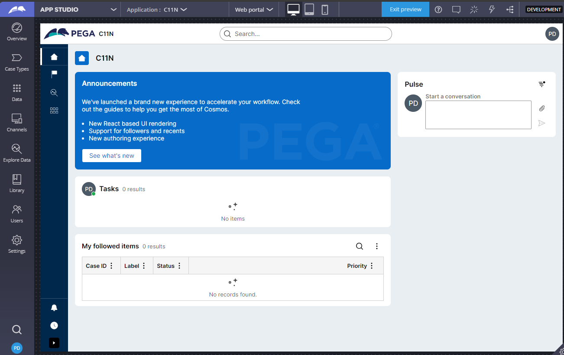Switch preview to tablet view

309,9
